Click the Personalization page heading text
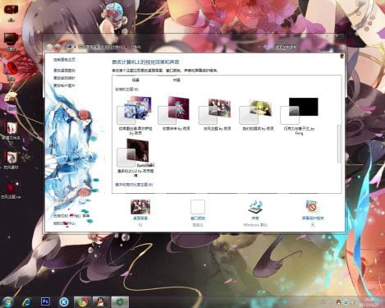This screenshot has height=308, width=385. click(x=145, y=62)
